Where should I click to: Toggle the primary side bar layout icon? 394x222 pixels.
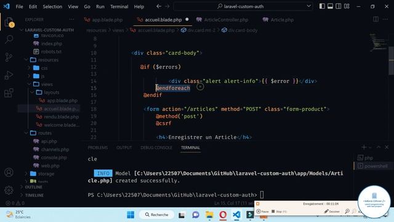(x=322, y=6)
